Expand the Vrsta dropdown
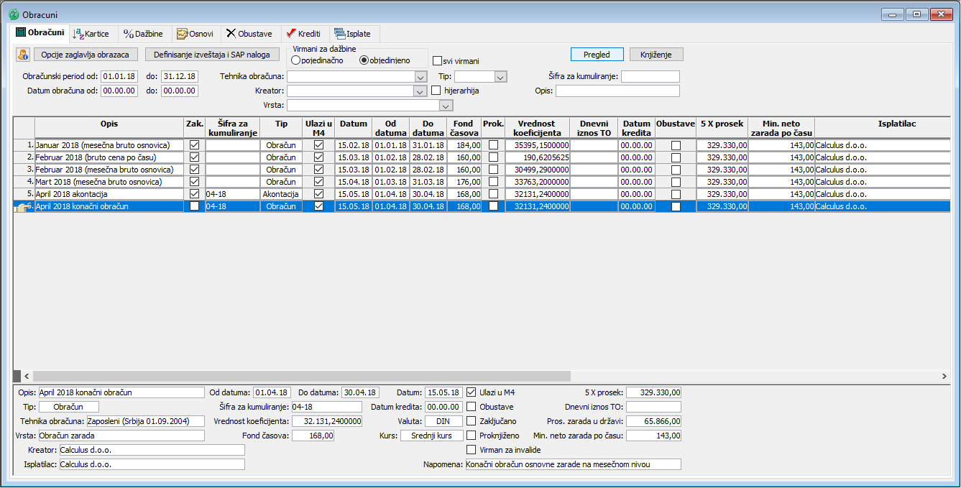Viewport: 961px width, 488px height. [446, 106]
